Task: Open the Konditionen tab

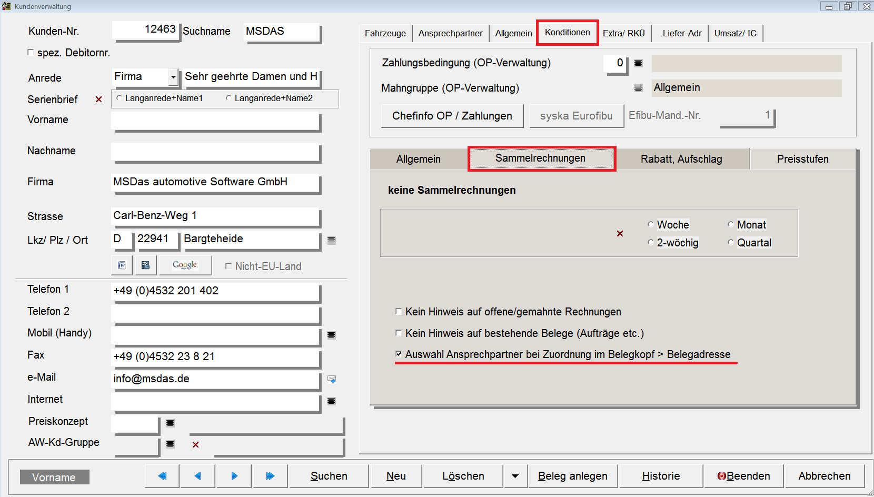Action: pyautogui.click(x=568, y=32)
